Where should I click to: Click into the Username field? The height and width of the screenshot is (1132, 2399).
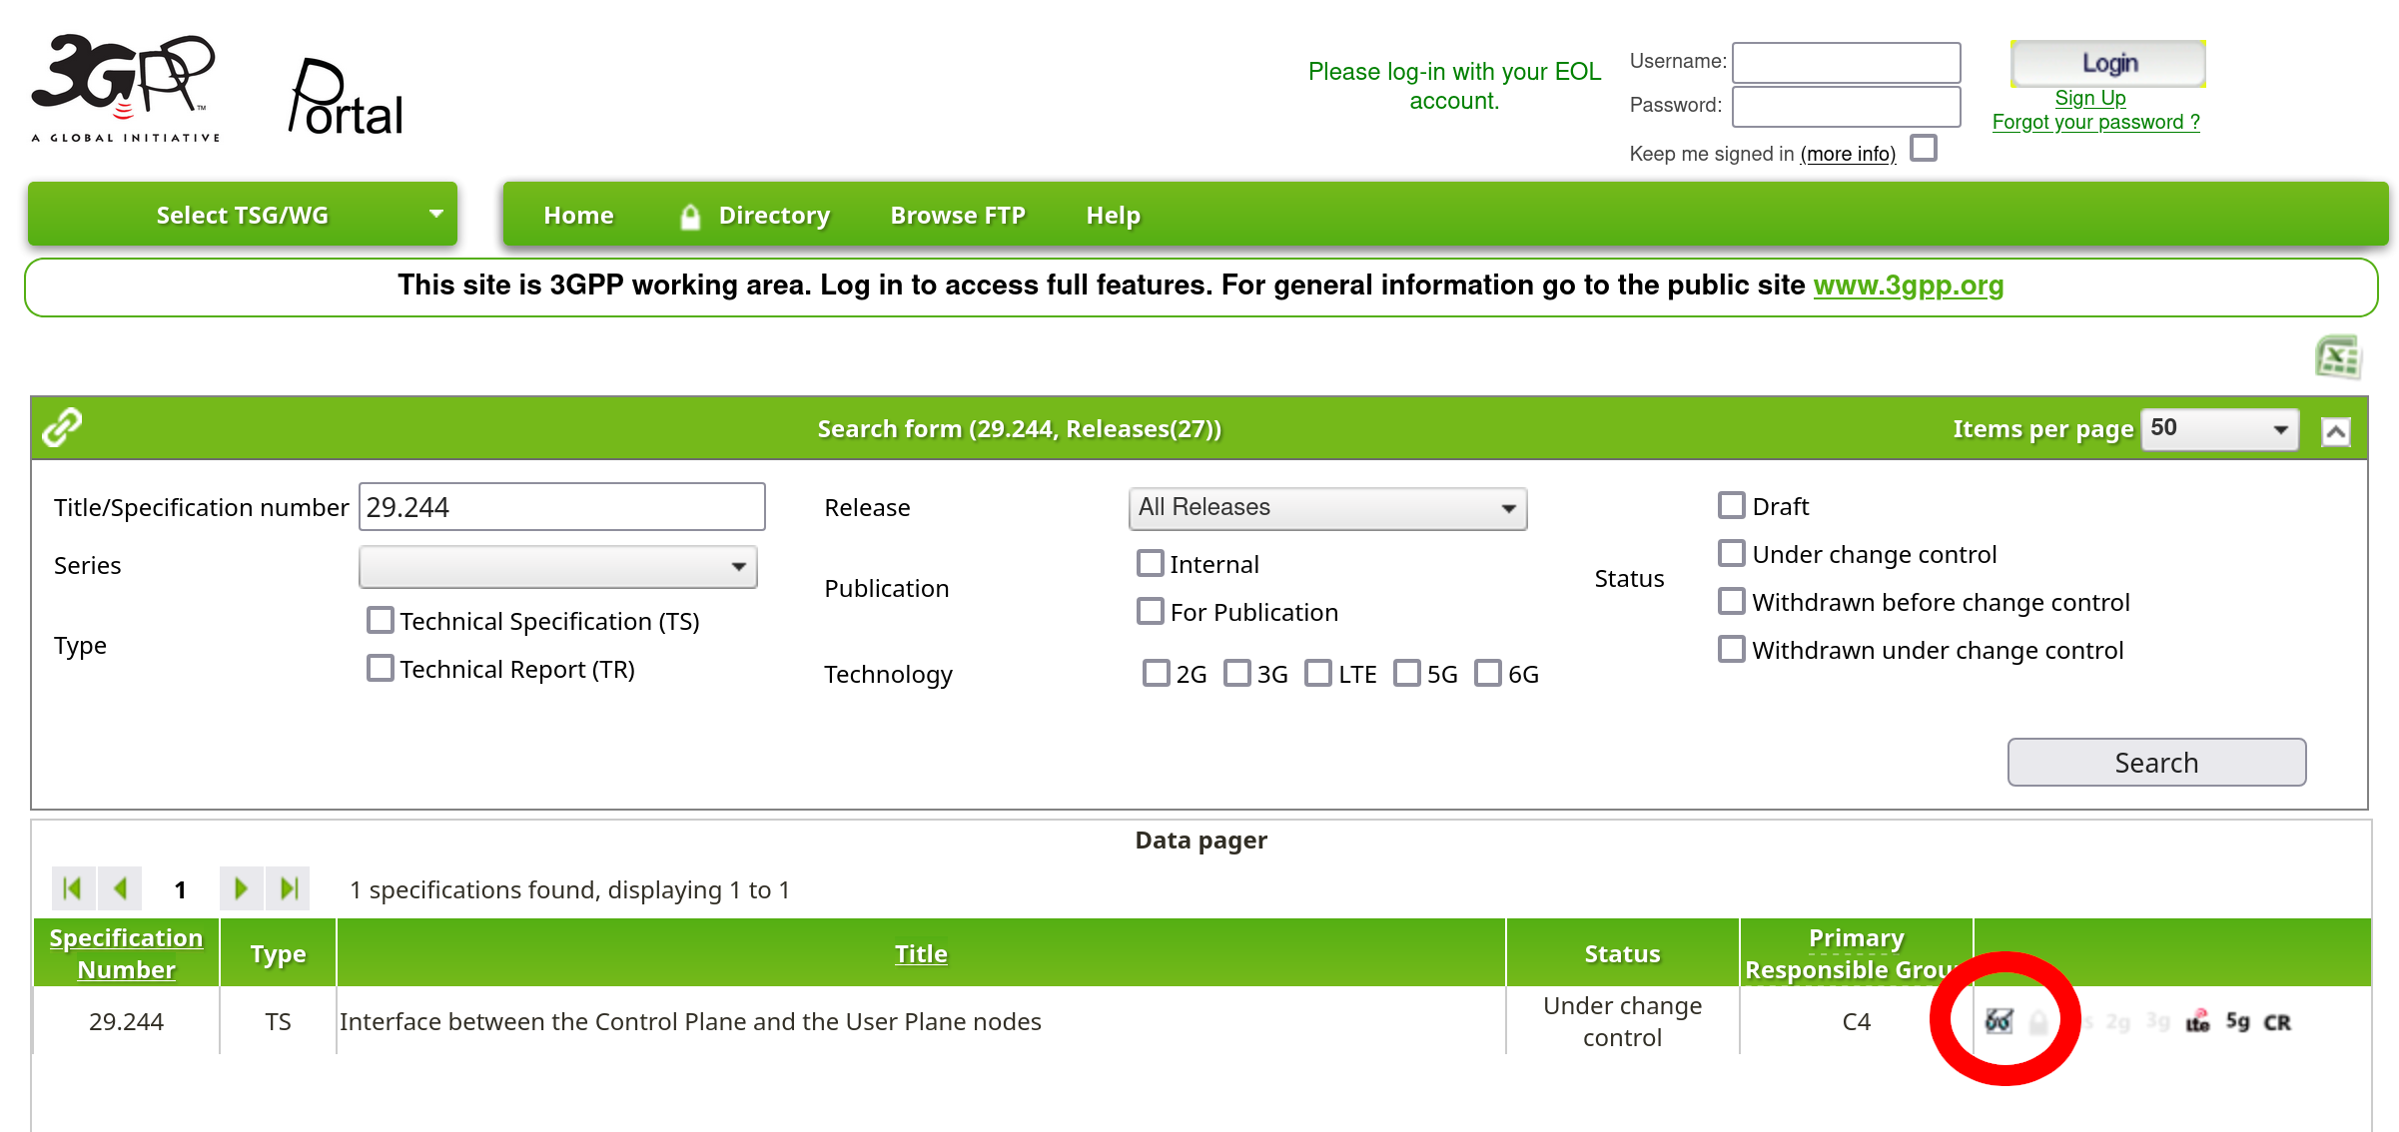point(1845,62)
